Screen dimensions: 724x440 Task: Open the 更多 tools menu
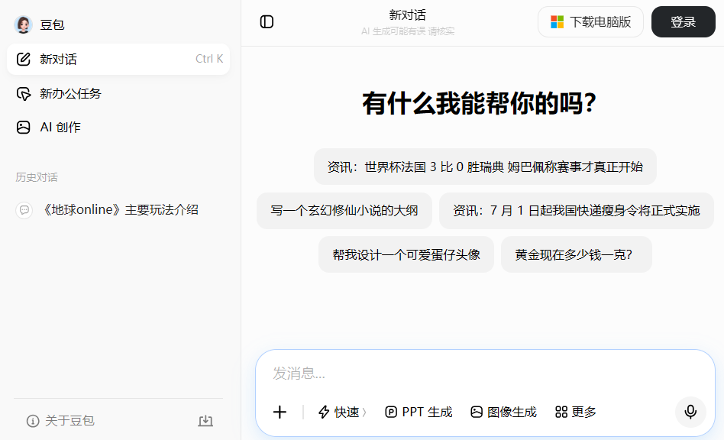point(575,412)
